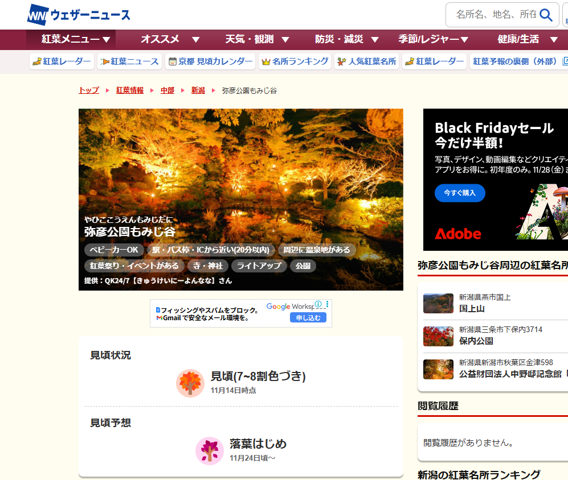Expand the オススメ menu

(170, 39)
